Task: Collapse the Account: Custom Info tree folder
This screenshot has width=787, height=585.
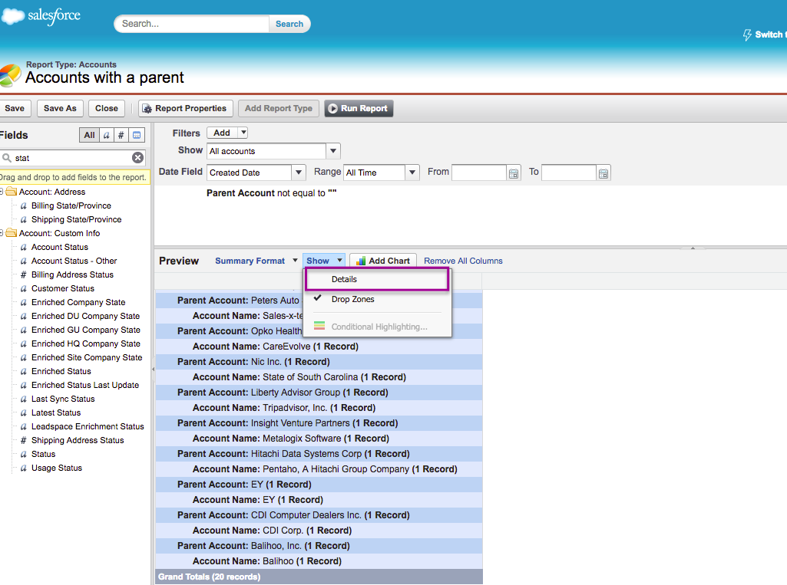Action: click(1, 233)
